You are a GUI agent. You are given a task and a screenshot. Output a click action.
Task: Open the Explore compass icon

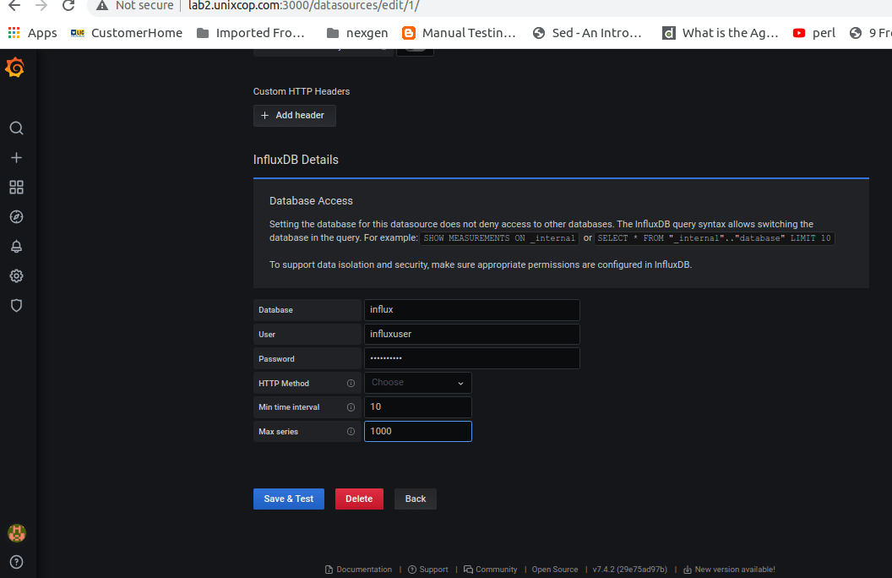coord(17,216)
